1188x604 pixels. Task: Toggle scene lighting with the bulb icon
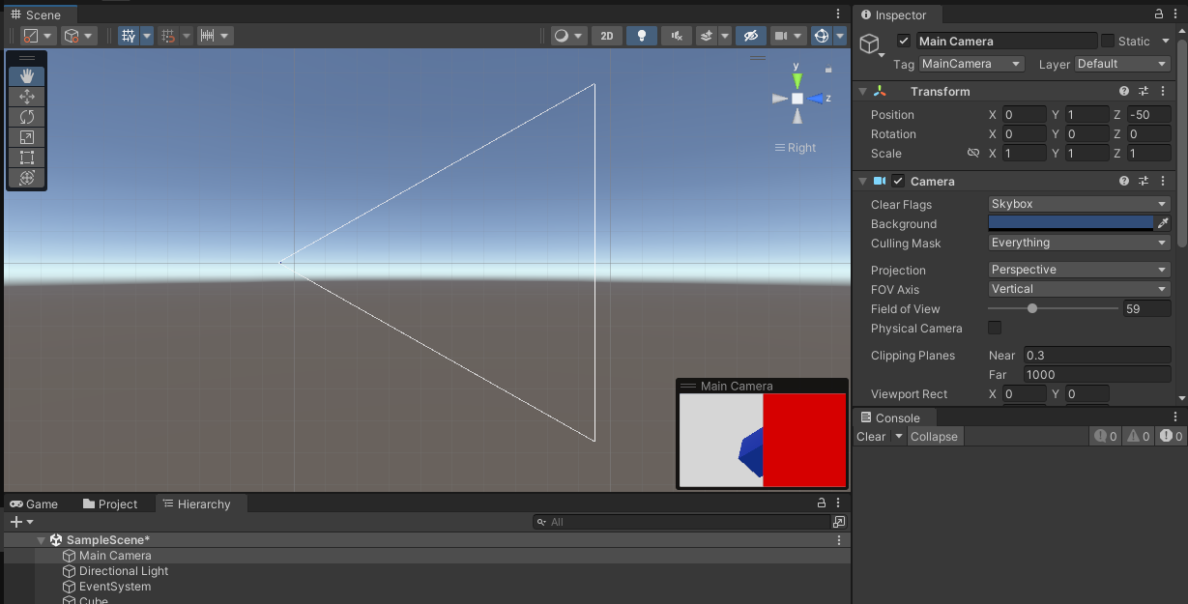point(641,35)
